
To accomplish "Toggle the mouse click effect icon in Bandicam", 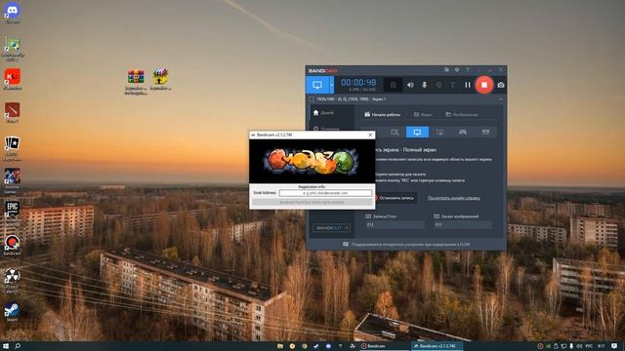I will [438, 85].
